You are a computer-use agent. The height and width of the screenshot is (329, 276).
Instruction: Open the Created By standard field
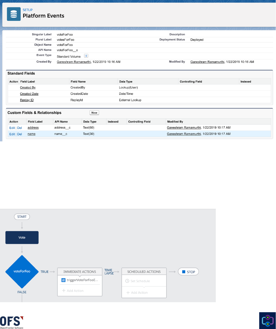click(28, 87)
